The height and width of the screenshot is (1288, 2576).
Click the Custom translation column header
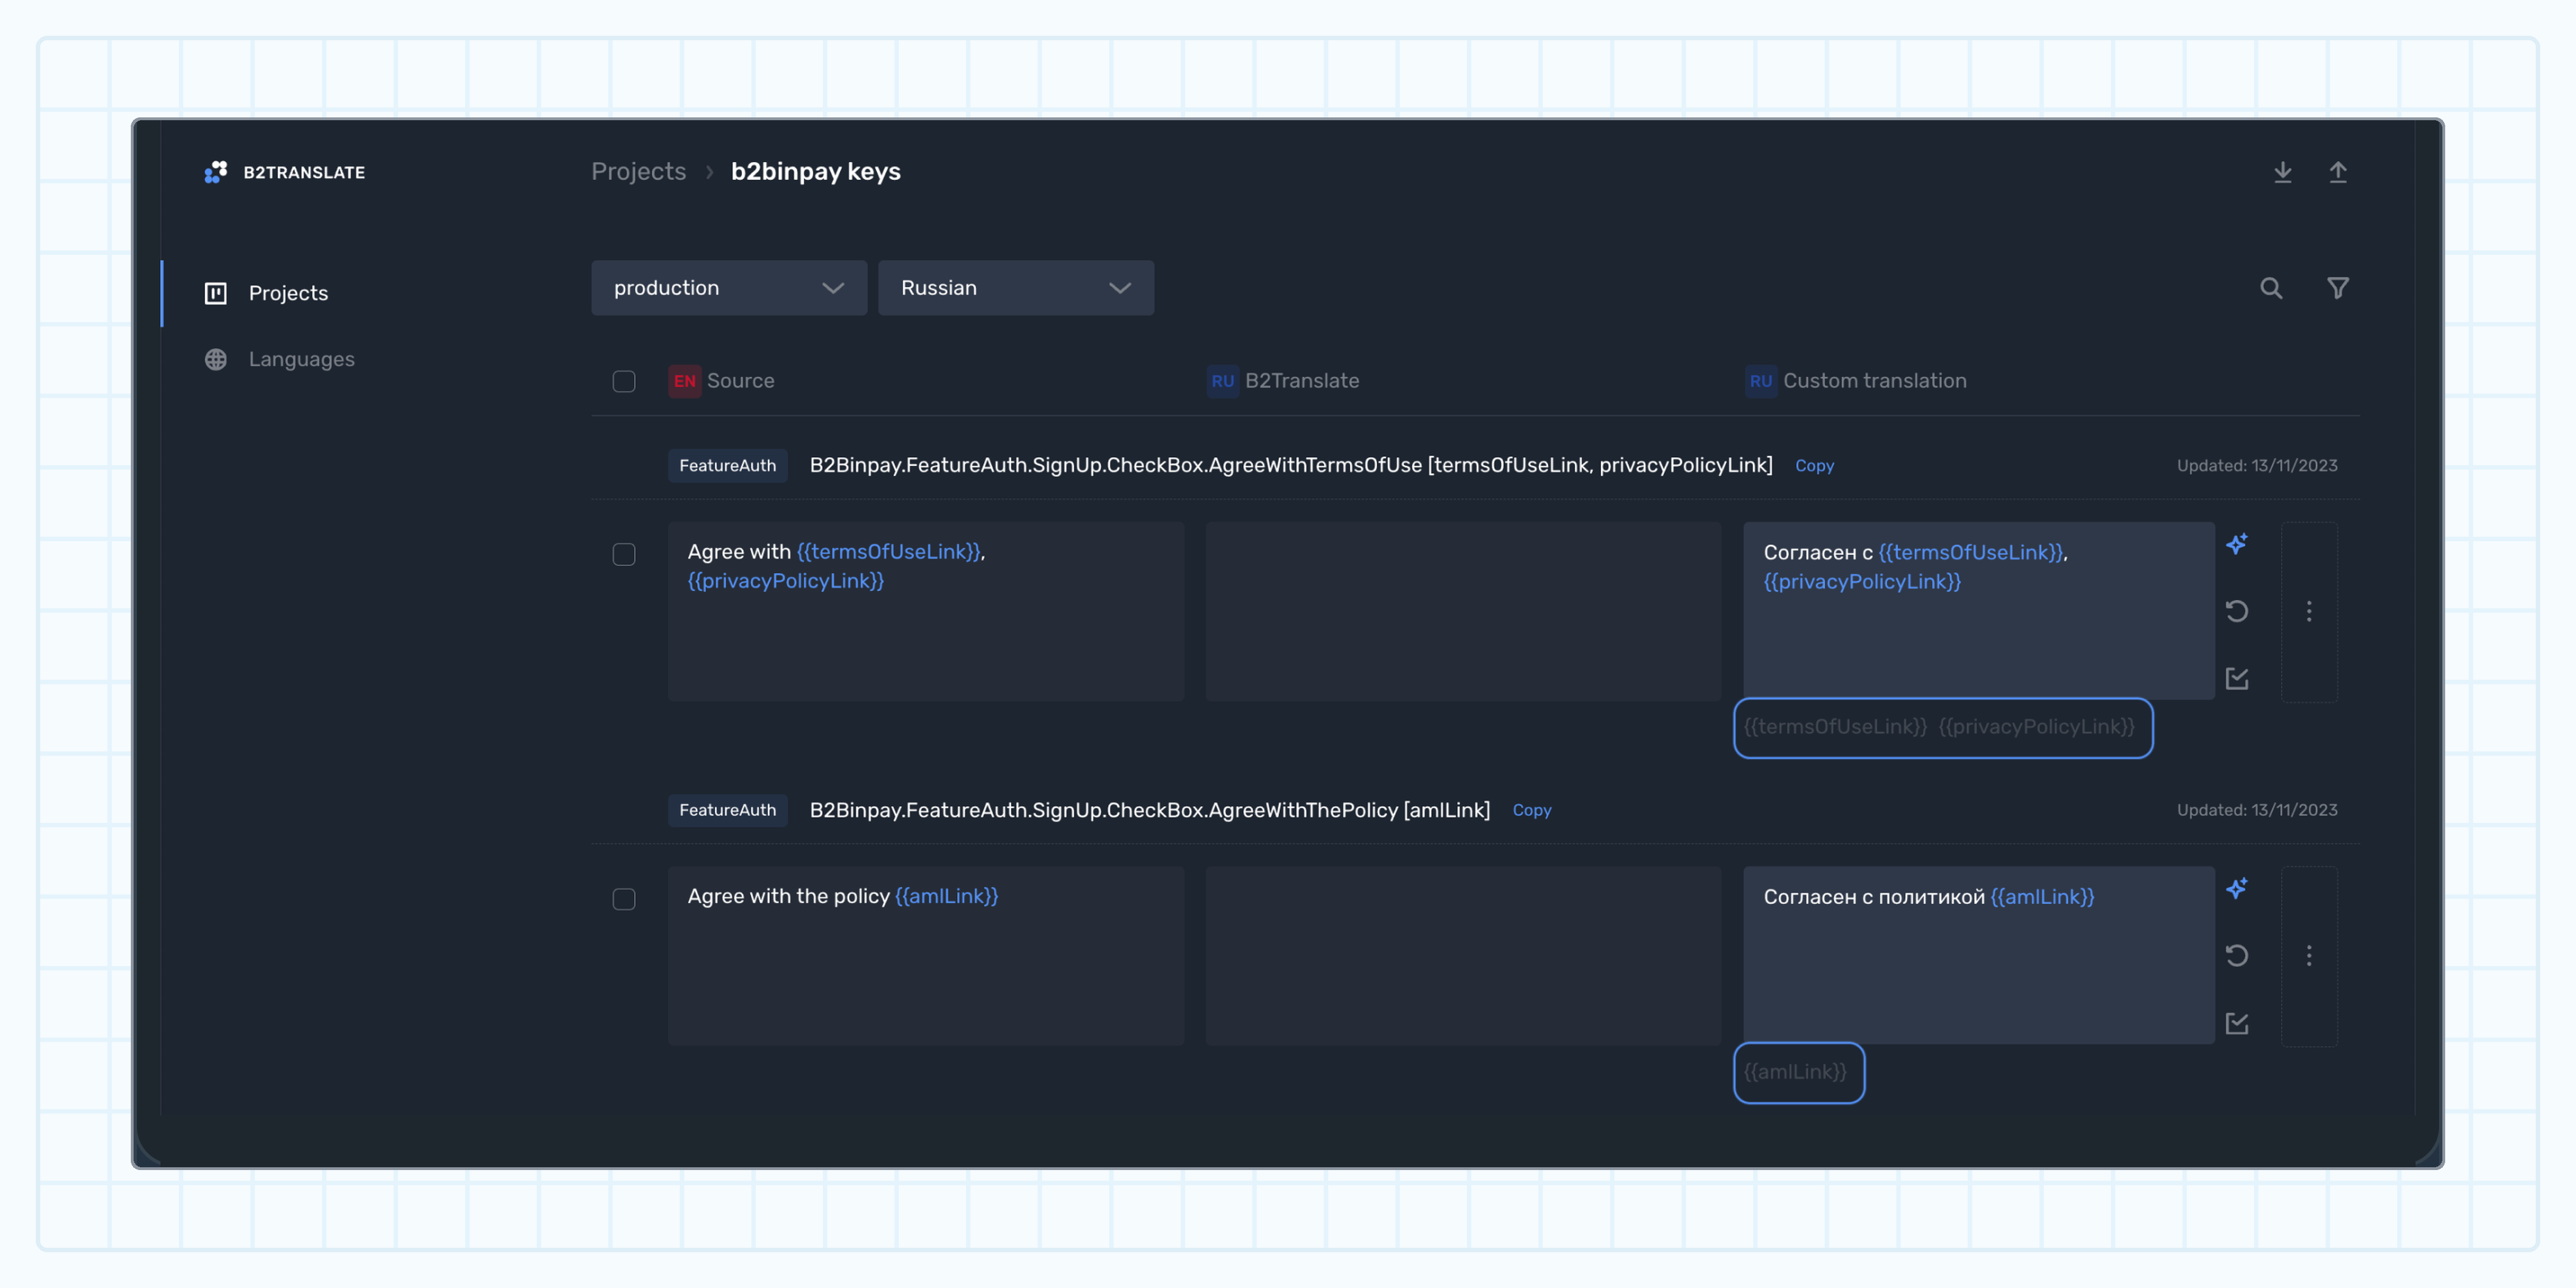[1874, 381]
